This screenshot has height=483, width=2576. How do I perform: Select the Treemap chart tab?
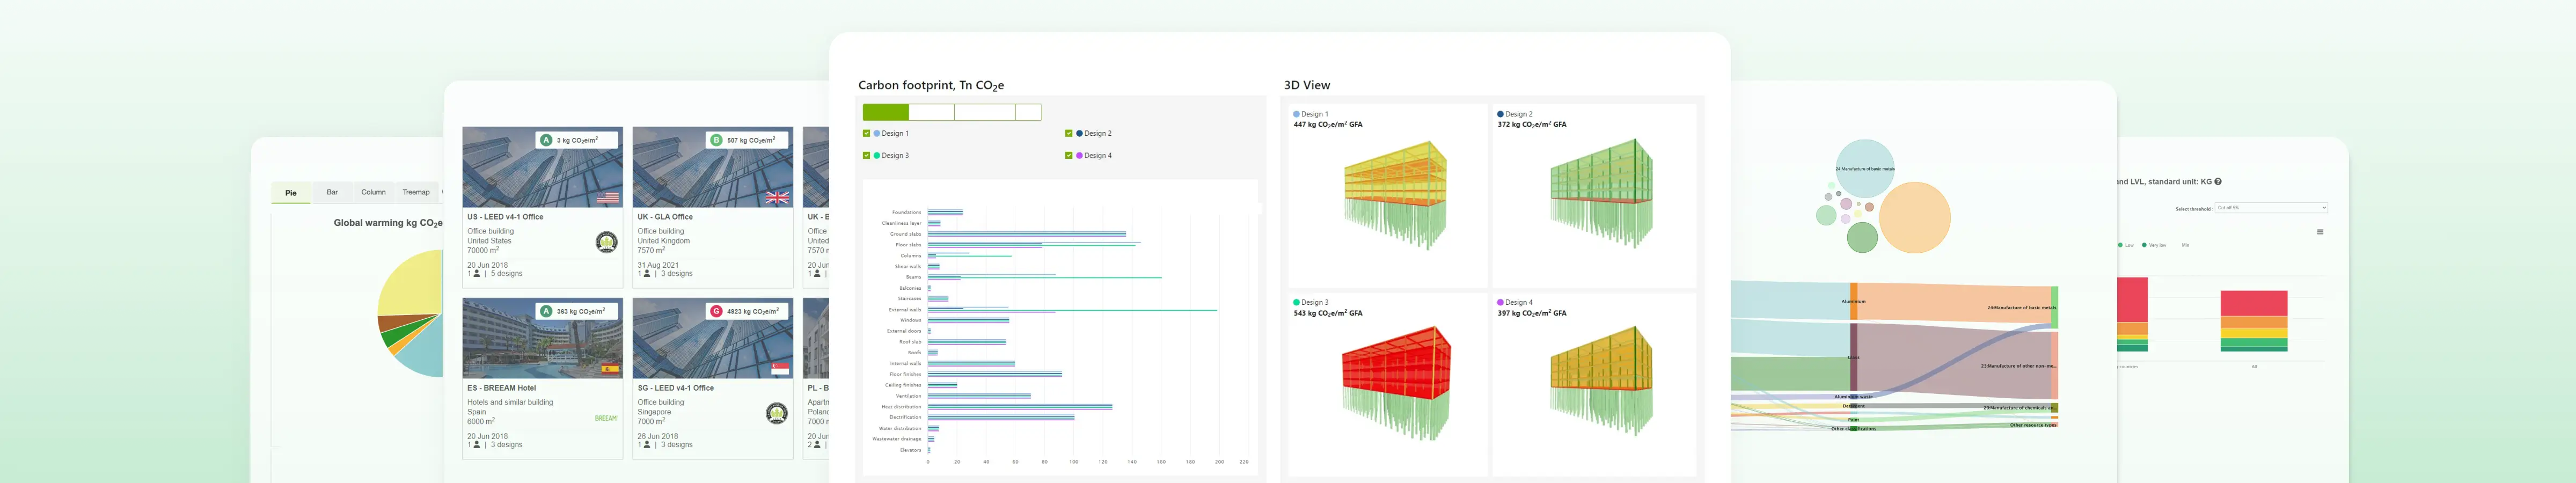(416, 192)
